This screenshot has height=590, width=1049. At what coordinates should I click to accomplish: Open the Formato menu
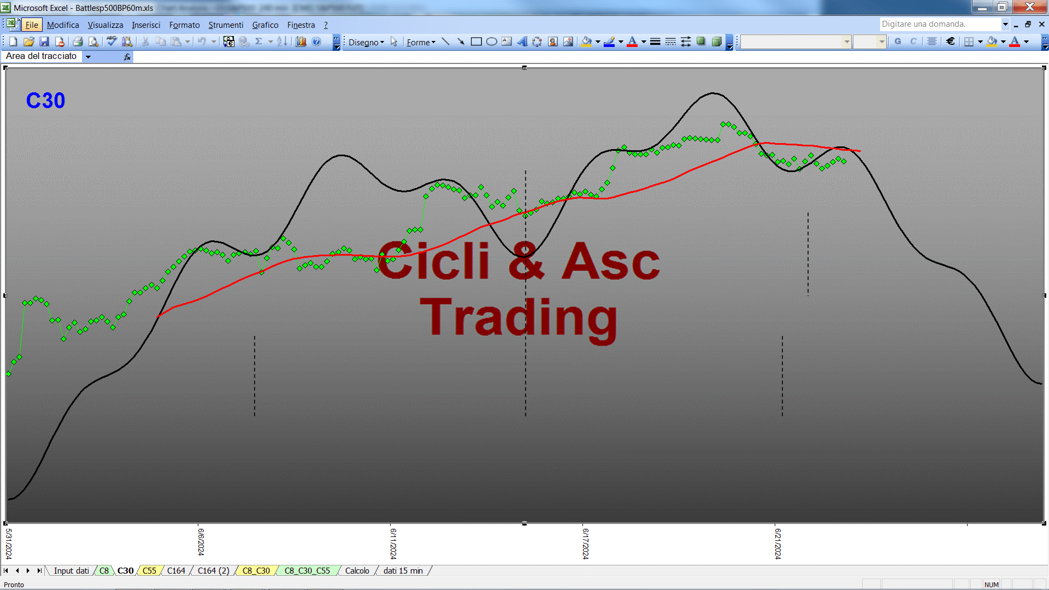click(185, 25)
